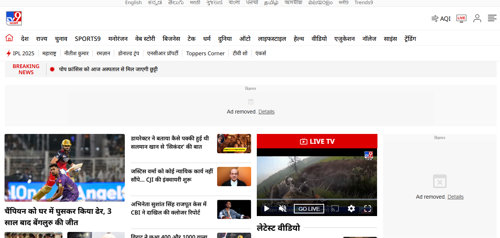Screen dimensions: 500x238
Task: Unmute the Live TV player
Action: pos(283,208)
